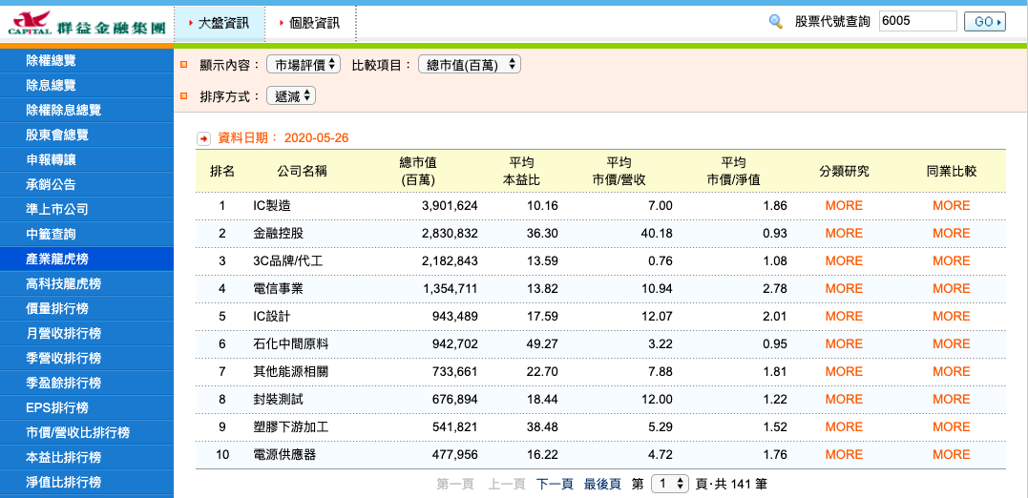
Task: Click the date 2020-05-26 text
Action: click(x=316, y=138)
